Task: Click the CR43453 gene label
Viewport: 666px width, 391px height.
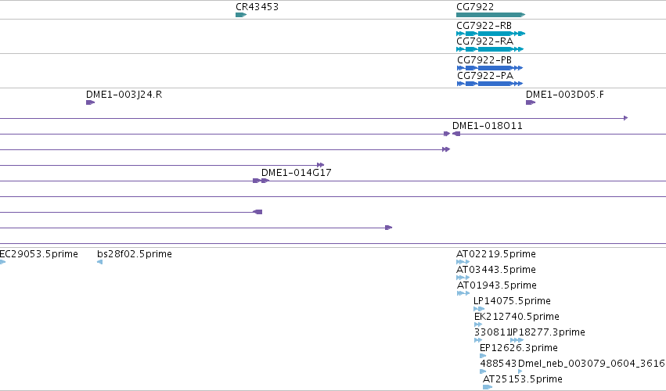Action: pos(257,7)
